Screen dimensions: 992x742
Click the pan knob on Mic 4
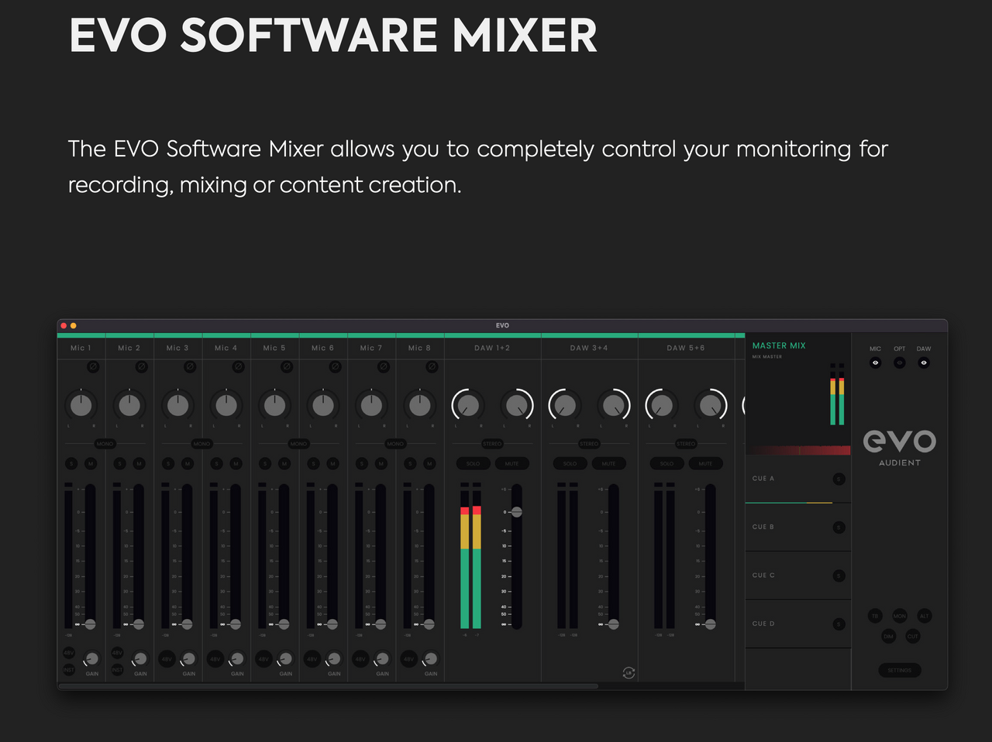pyautogui.click(x=226, y=405)
